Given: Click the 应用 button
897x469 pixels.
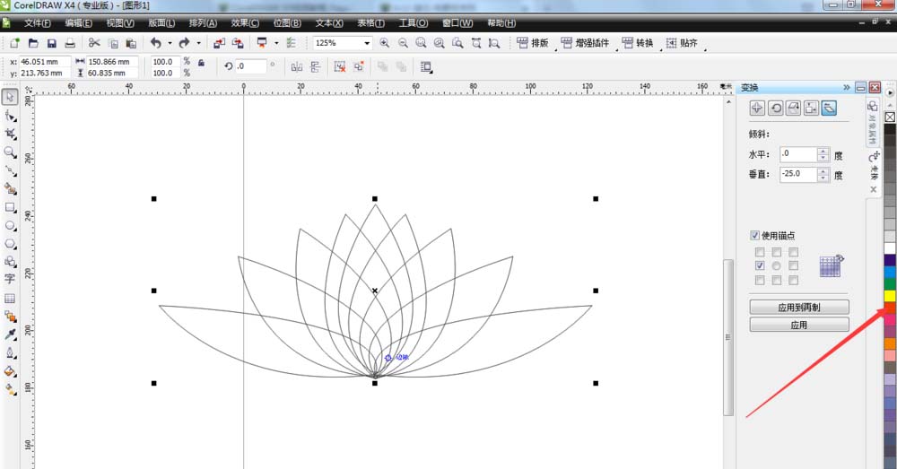Looking at the screenshot, I should (799, 325).
